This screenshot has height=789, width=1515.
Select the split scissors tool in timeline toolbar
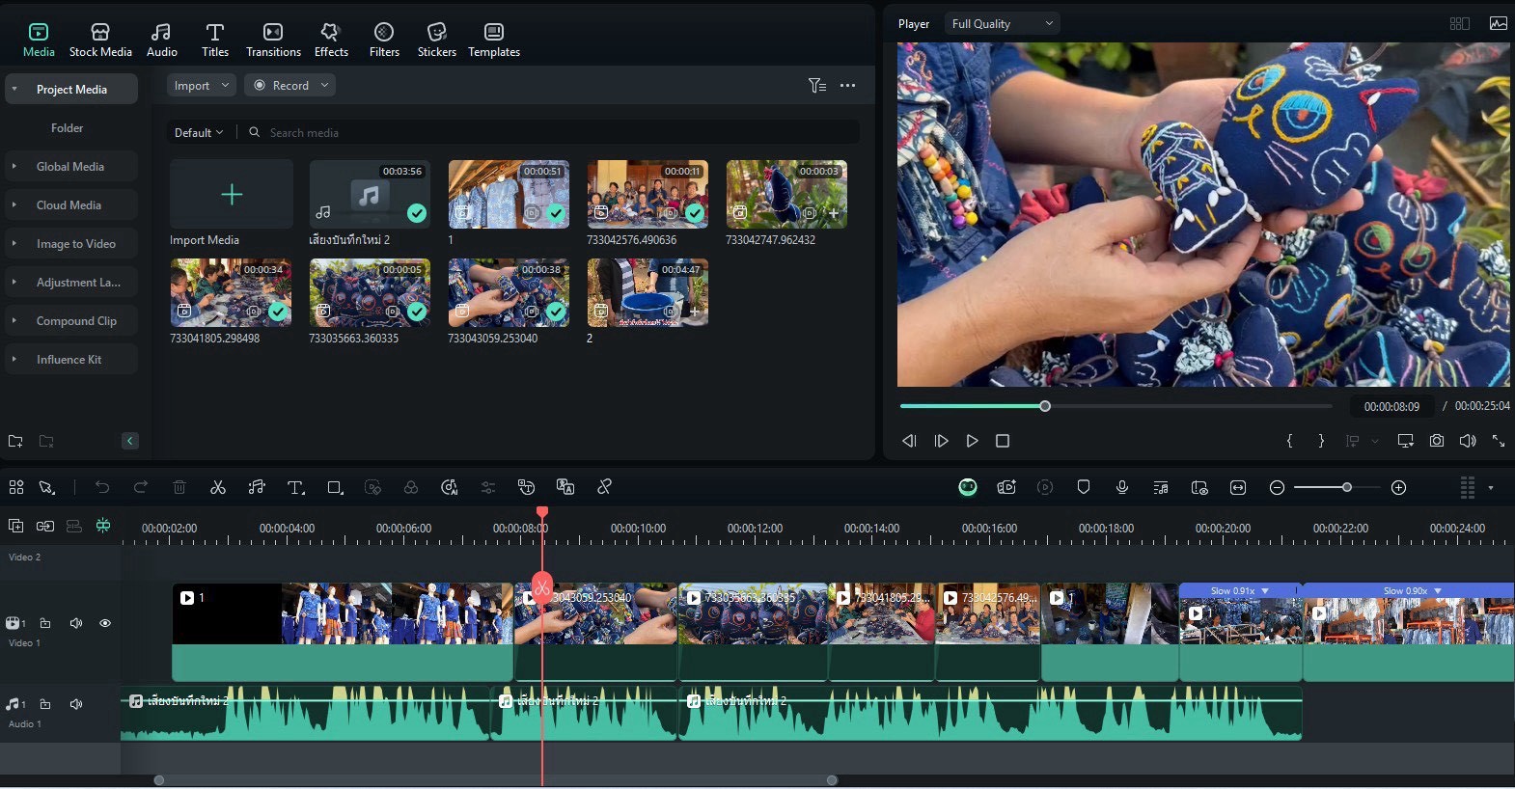click(218, 487)
